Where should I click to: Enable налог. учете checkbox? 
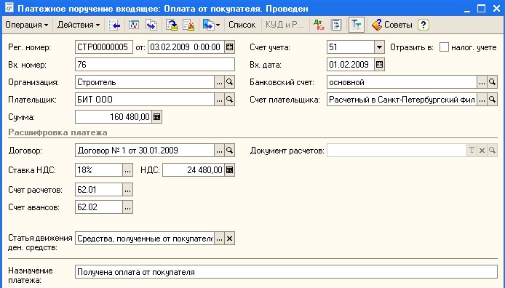[x=444, y=47]
